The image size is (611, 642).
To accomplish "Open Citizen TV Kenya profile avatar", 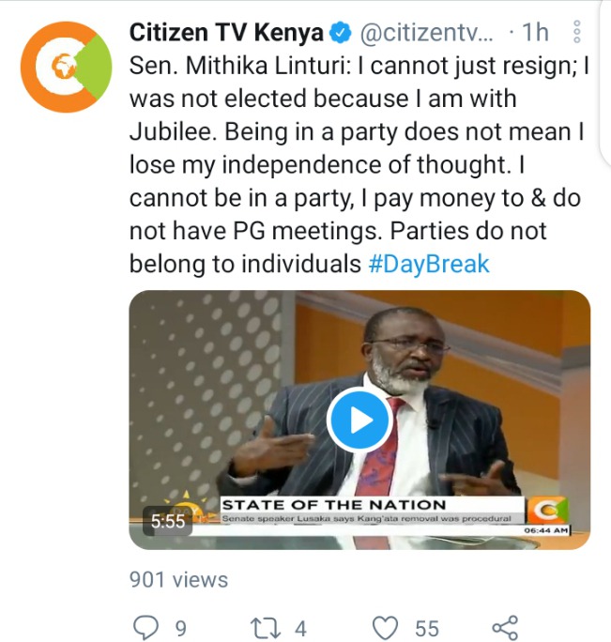I will tap(66, 68).
